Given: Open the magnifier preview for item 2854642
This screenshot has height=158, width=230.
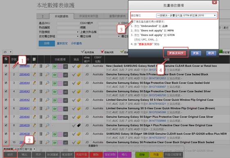Looking at the screenshot, I should (x=47, y=100).
